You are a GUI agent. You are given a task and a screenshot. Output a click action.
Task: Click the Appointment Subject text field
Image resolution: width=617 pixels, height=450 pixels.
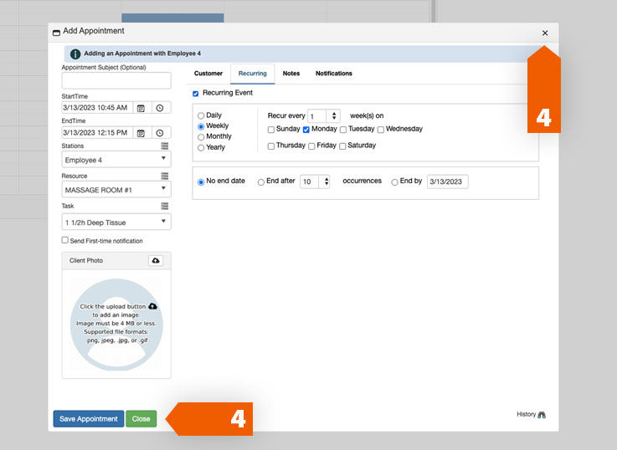[116, 80]
